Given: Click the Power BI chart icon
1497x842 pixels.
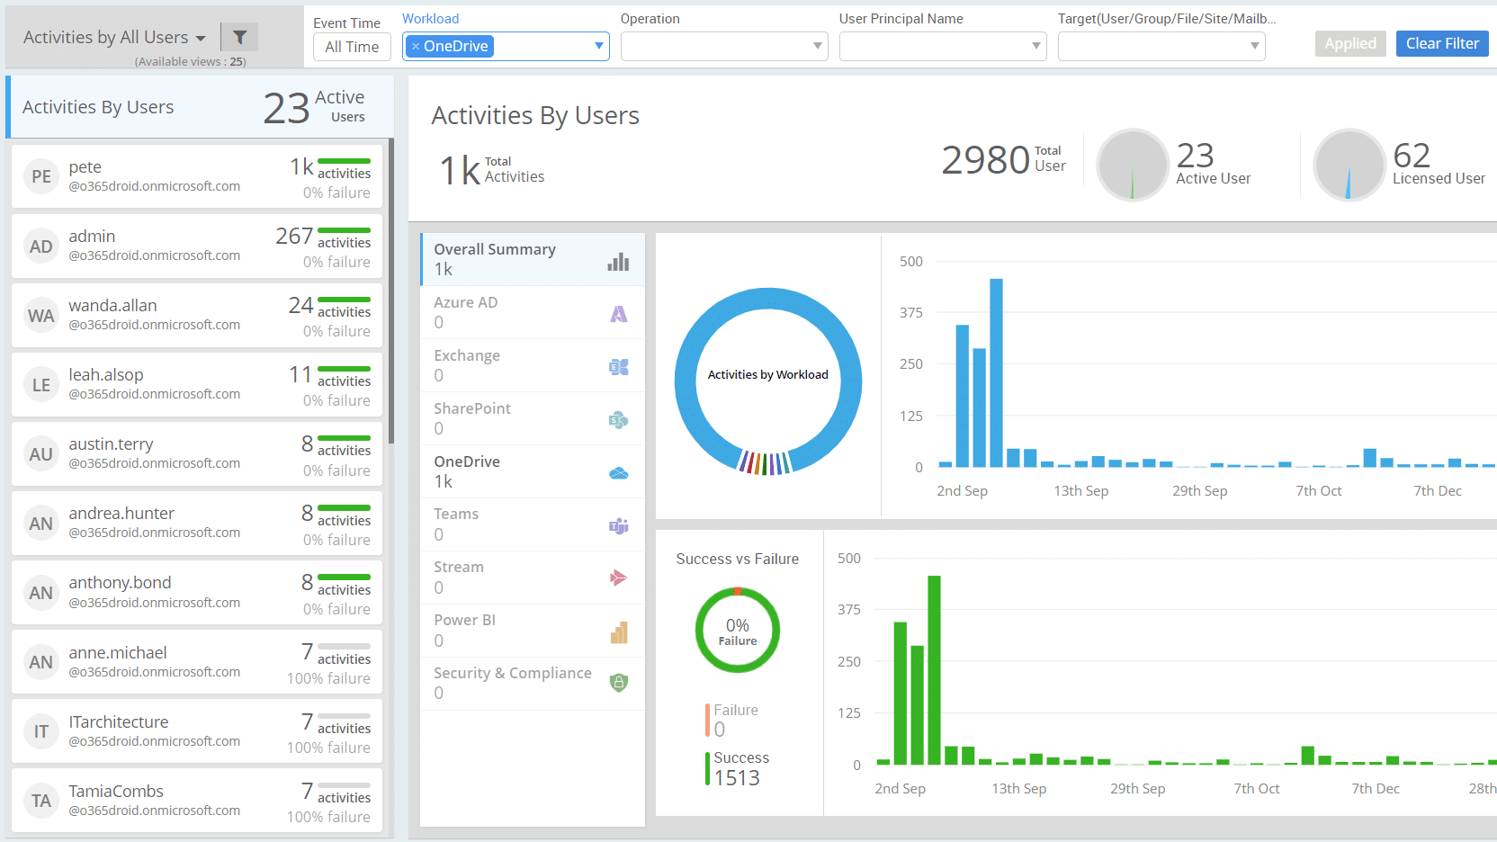Looking at the screenshot, I should (619, 632).
